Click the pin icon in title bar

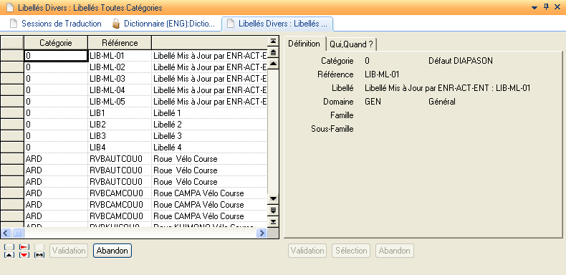coord(546,7)
